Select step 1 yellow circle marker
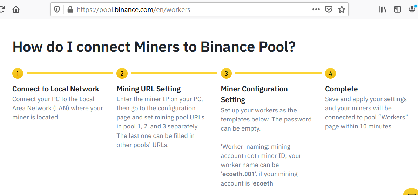Image resolution: width=418 pixels, height=195 pixels. coord(18,74)
